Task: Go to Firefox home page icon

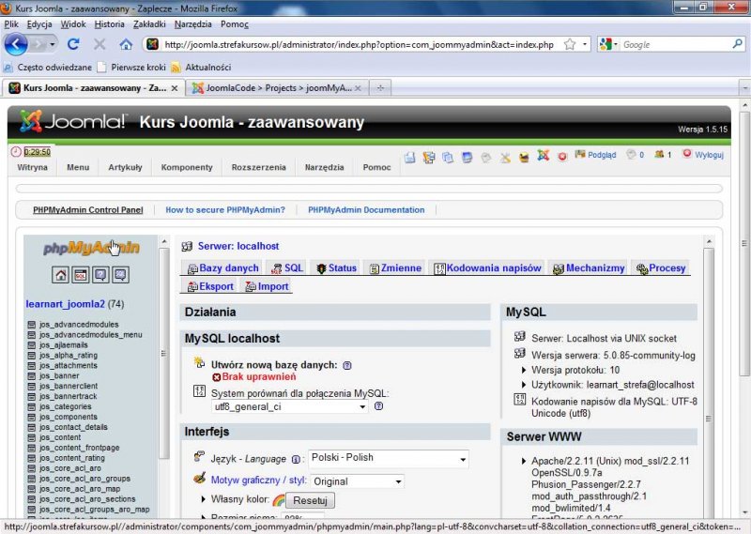Action: 126,44
